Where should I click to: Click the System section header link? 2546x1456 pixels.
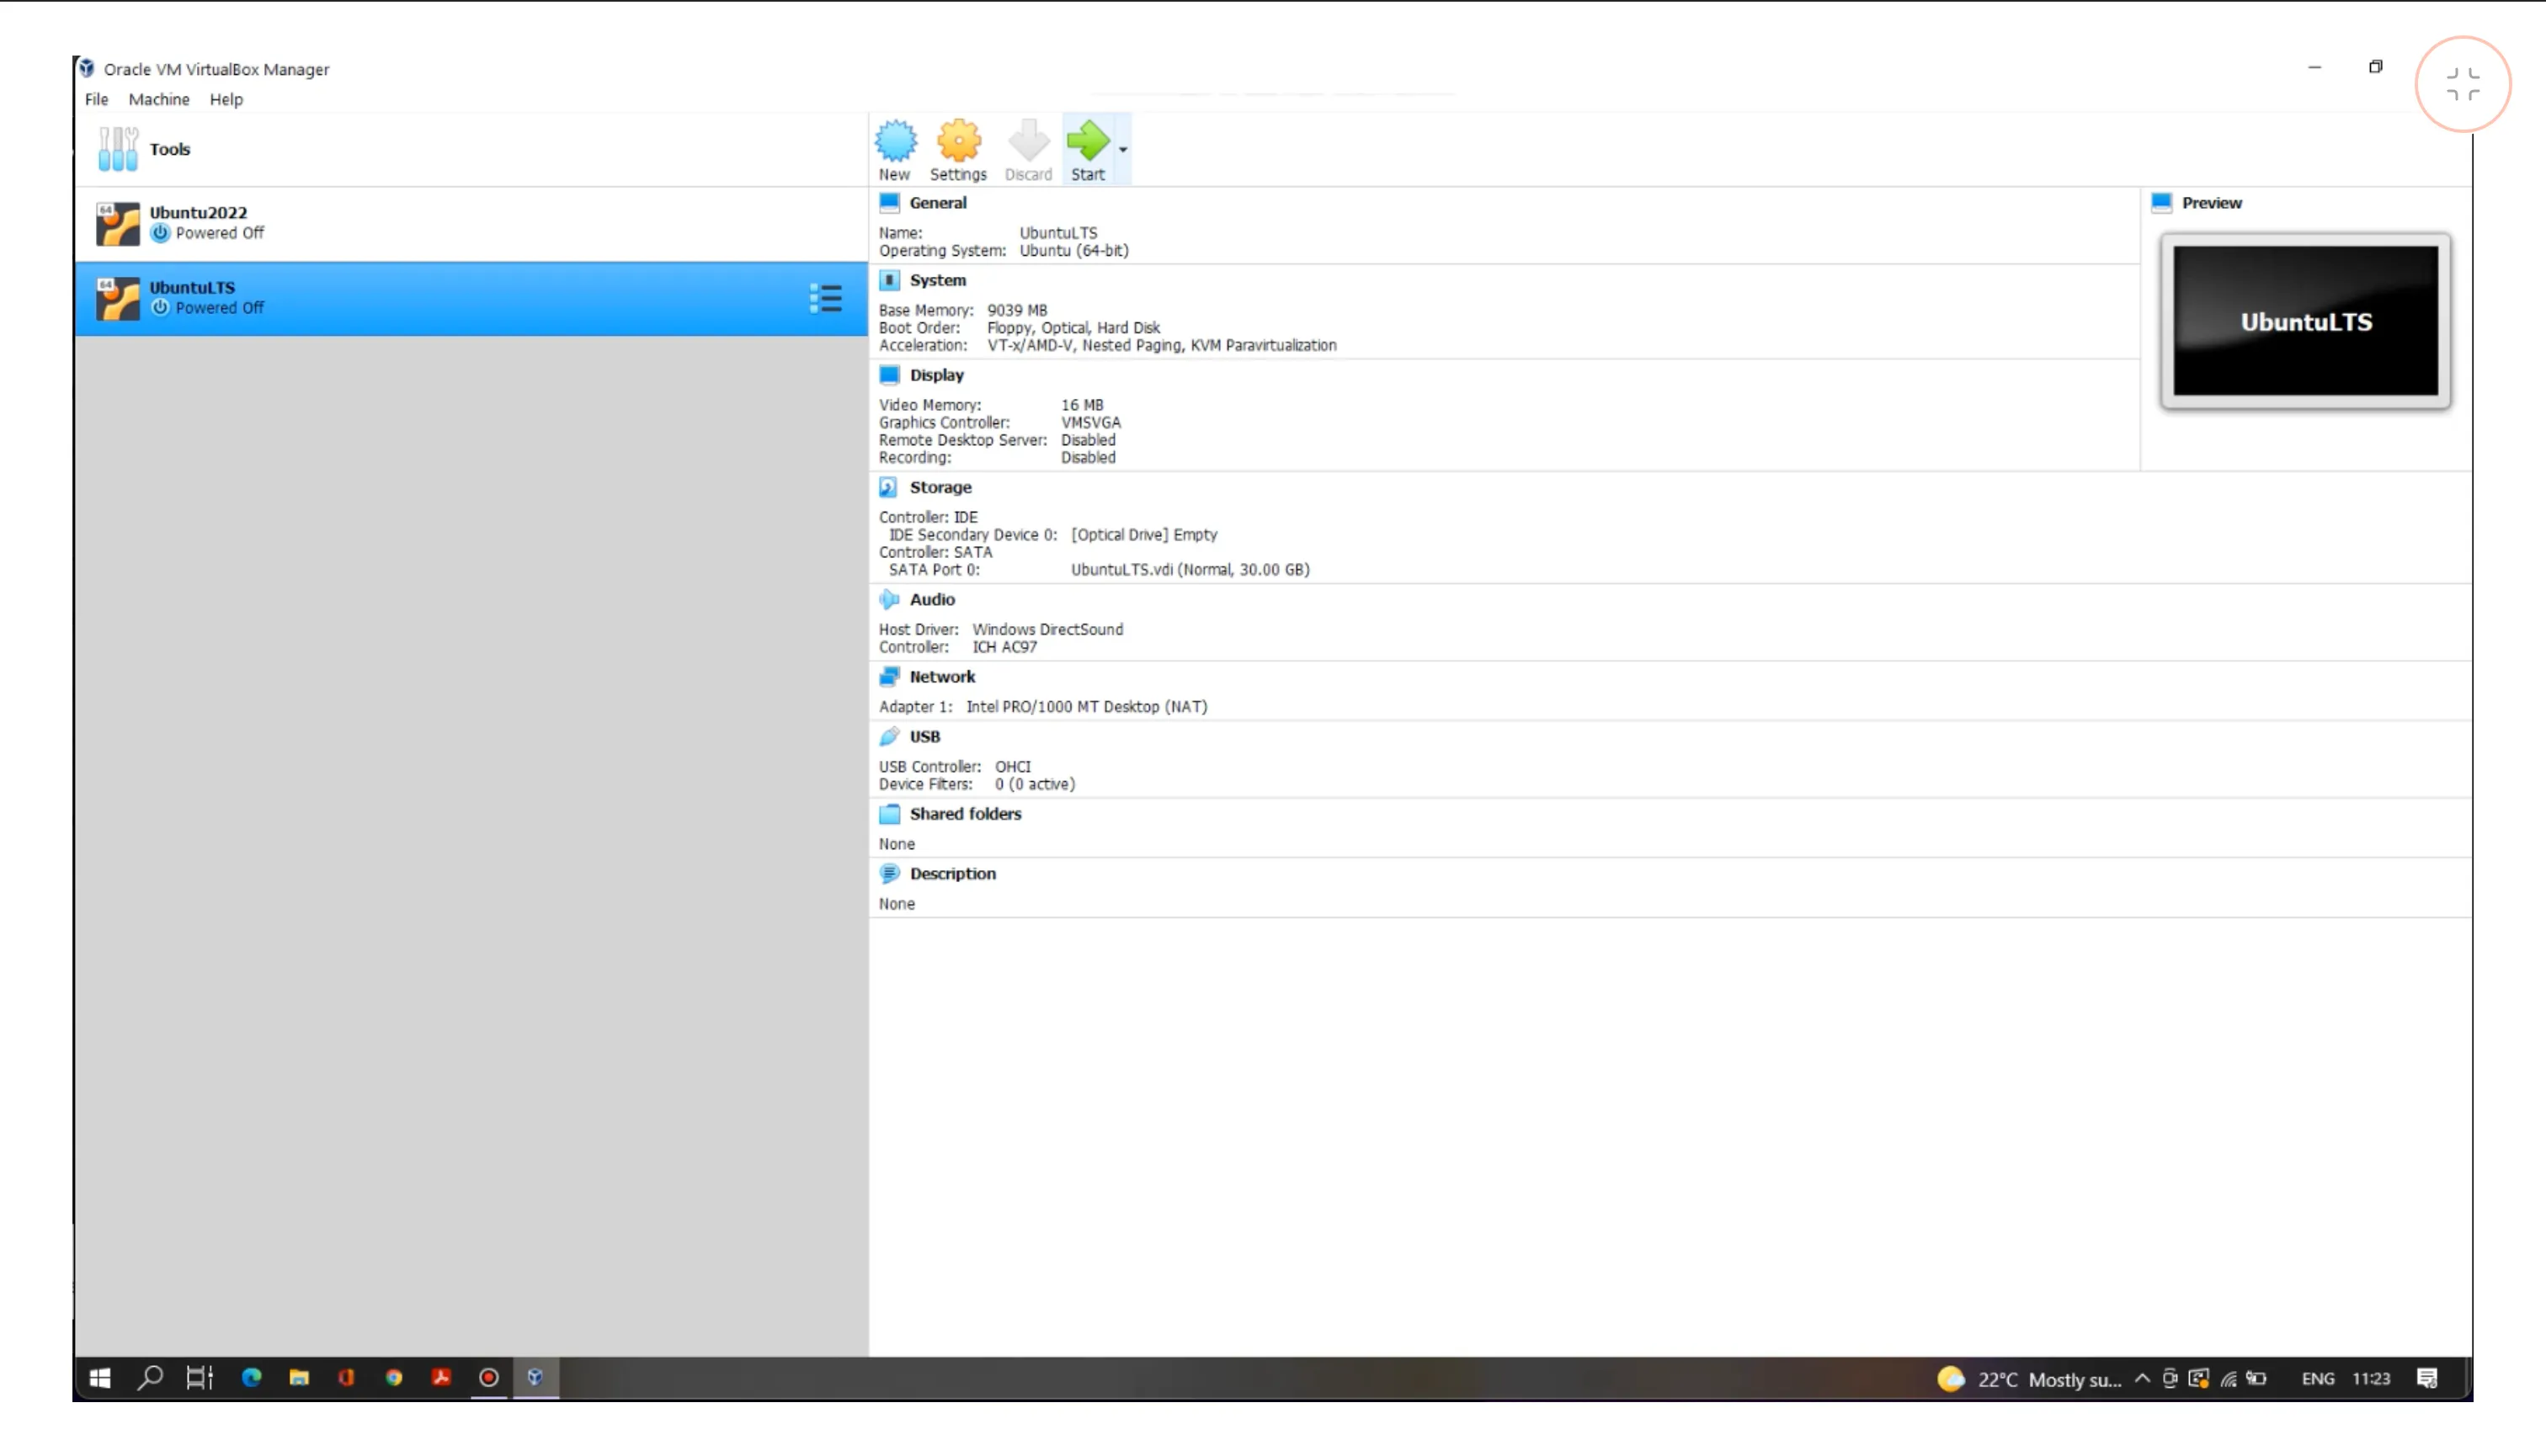tap(937, 280)
